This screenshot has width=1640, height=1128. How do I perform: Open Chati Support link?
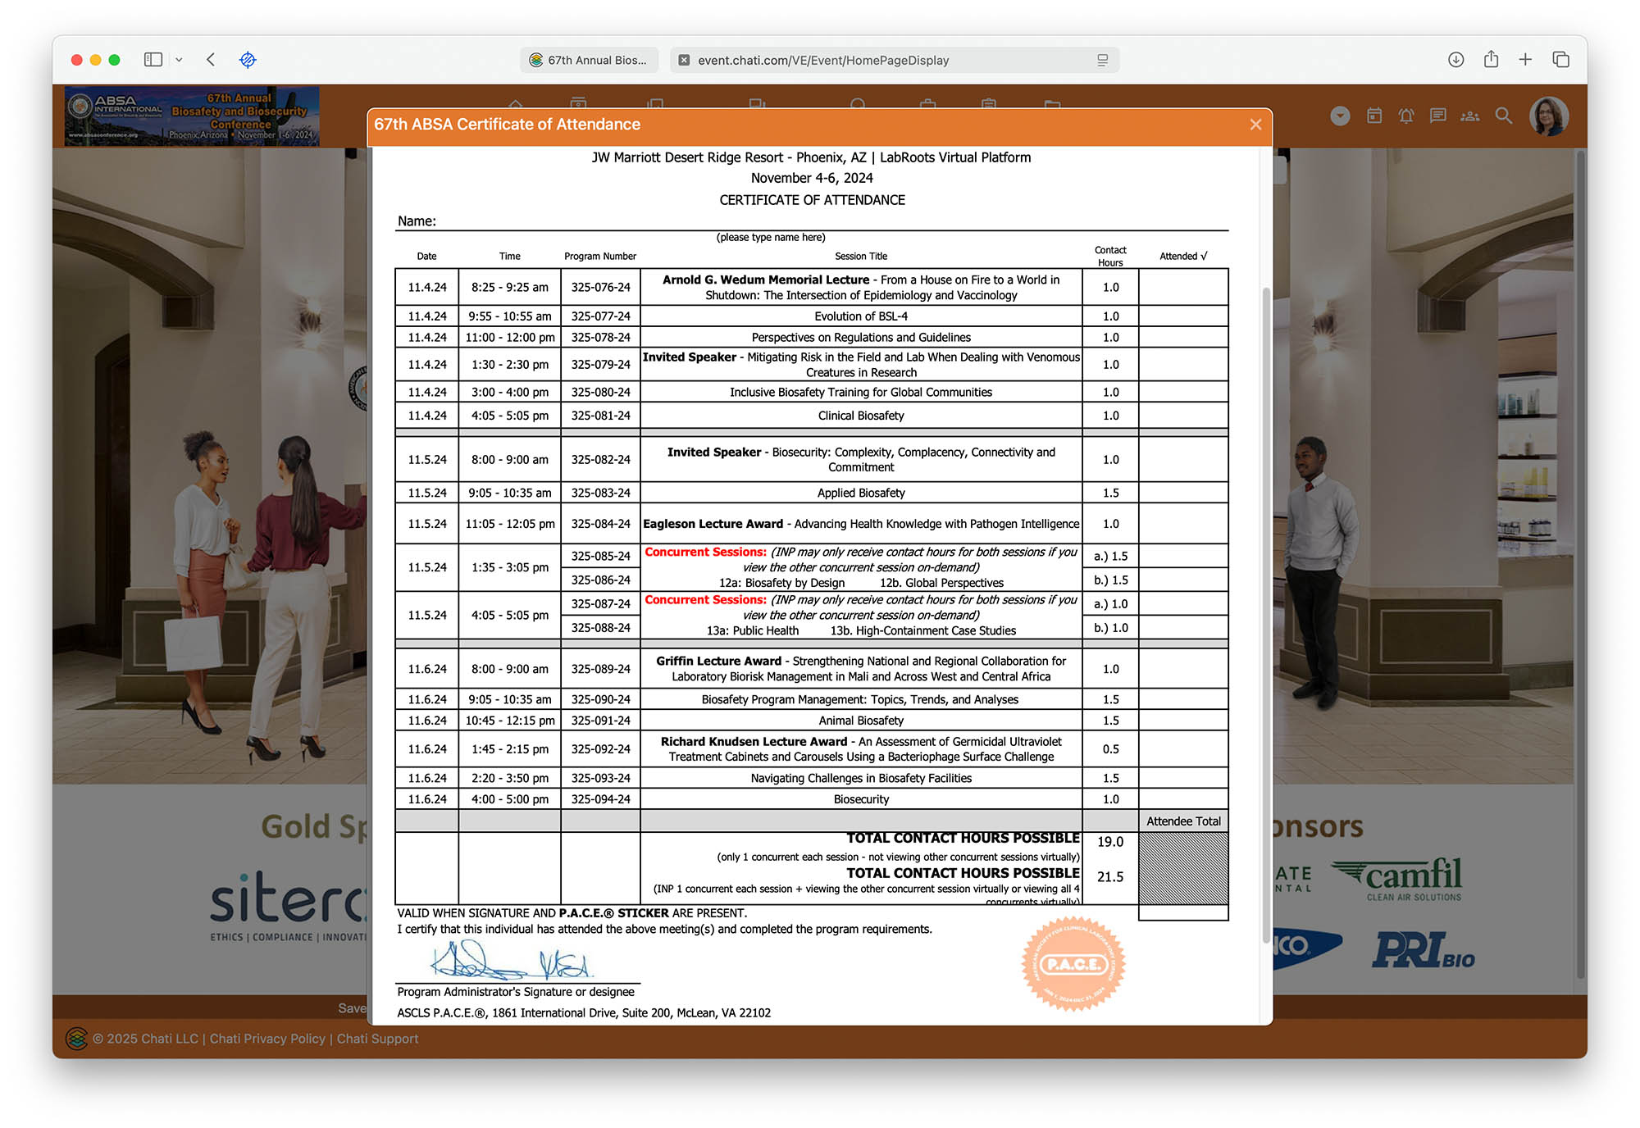click(x=377, y=1039)
